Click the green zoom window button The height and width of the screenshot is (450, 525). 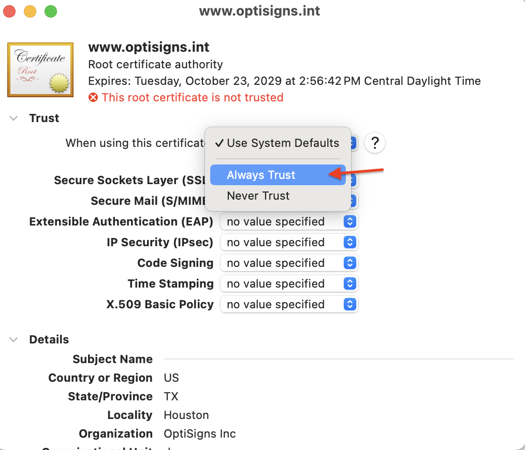51,11
